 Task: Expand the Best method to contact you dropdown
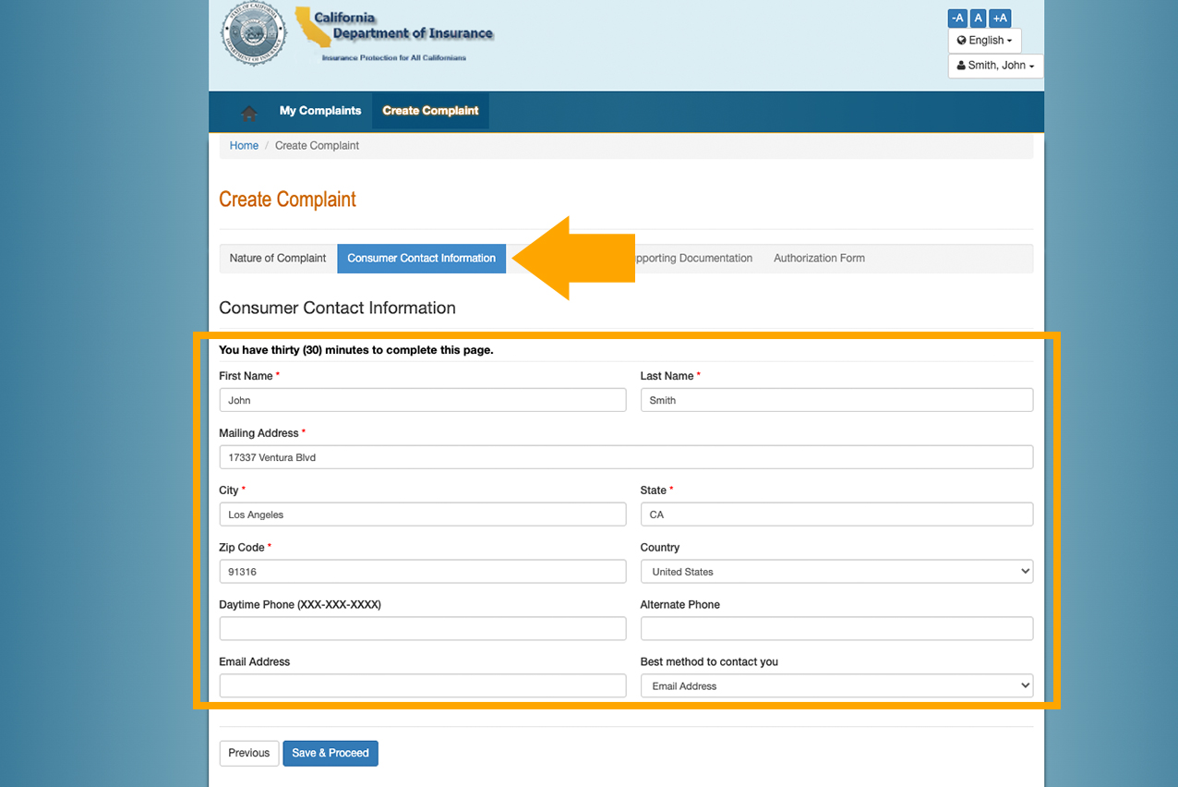(x=836, y=686)
